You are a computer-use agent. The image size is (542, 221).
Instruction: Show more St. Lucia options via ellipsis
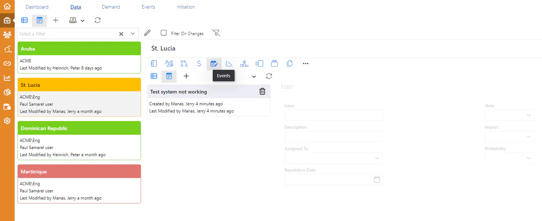click(306, 63)
